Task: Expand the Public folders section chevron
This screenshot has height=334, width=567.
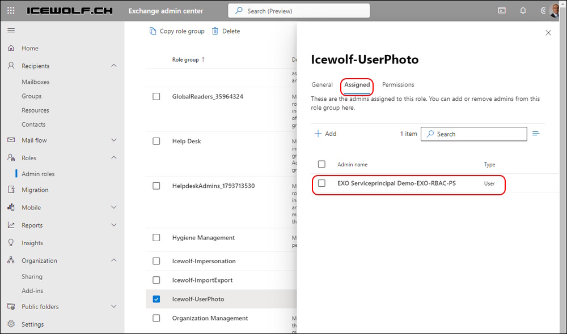Action: 114,306
